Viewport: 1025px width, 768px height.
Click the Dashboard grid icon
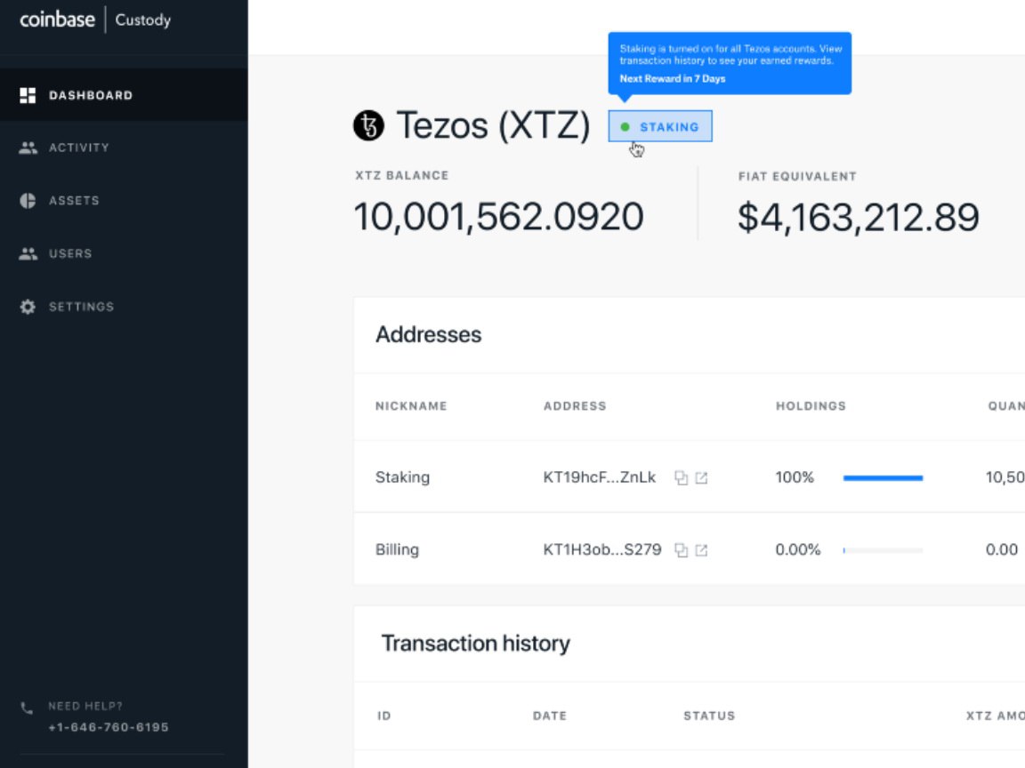point(28,95)
